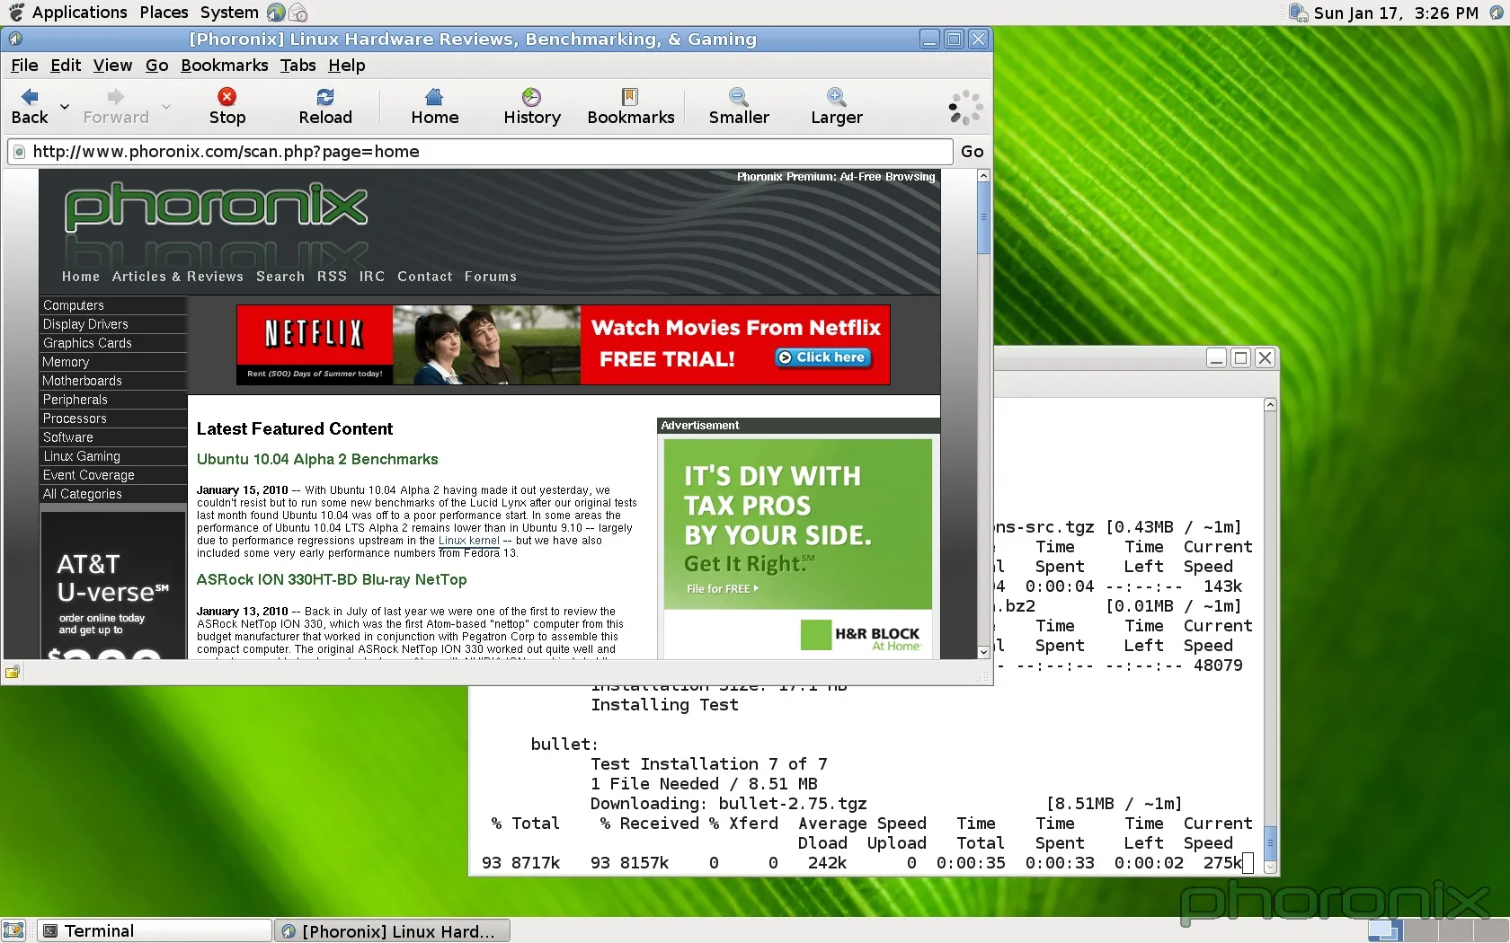Viewport: 1510px width, 943px height.
Task: Switch to the Phoronix browser taskbar button
Action: coord(392,930)
